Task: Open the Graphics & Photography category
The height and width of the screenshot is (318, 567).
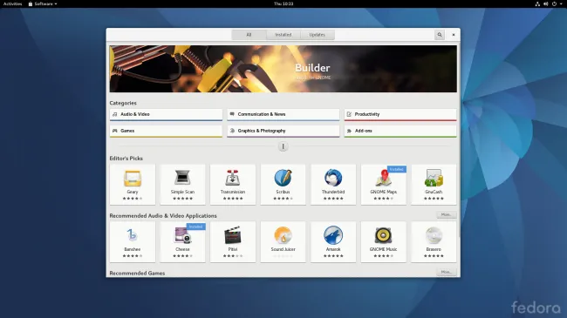Action: [x=283, y=132]
